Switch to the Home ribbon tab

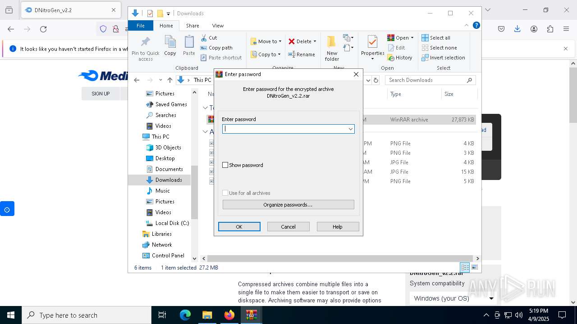166,26
